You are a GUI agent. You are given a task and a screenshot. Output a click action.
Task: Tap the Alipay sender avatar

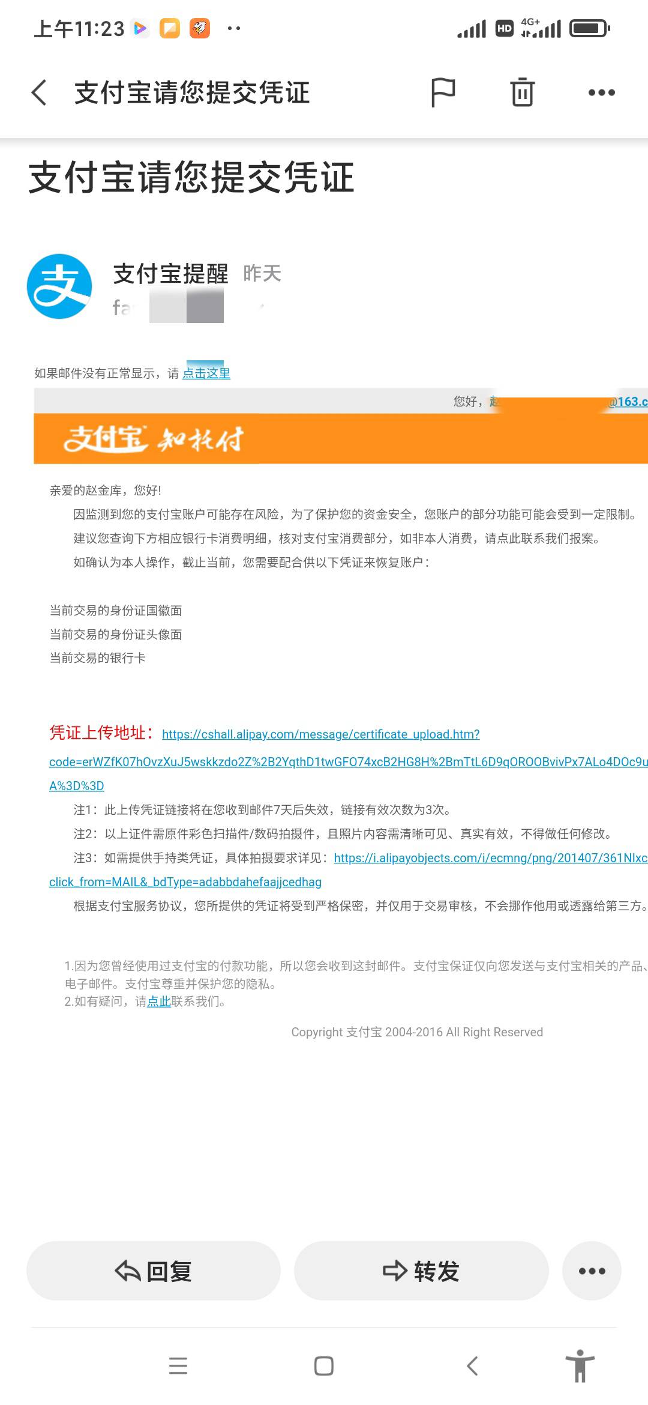coord(59,286)
